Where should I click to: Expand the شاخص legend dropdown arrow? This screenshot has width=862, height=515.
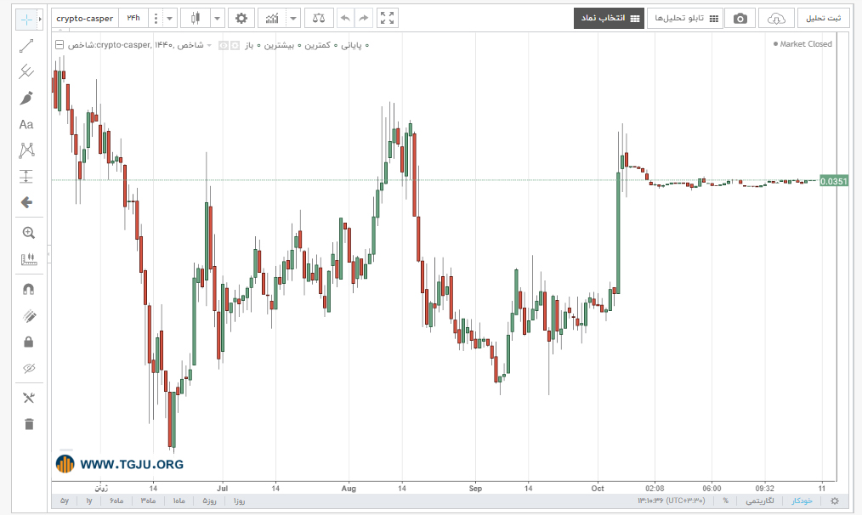209,45
